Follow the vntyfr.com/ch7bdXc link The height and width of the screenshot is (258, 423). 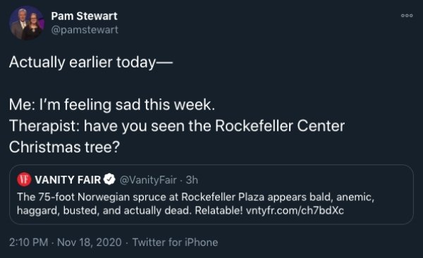pyautogui.click(x=295, y=210)
